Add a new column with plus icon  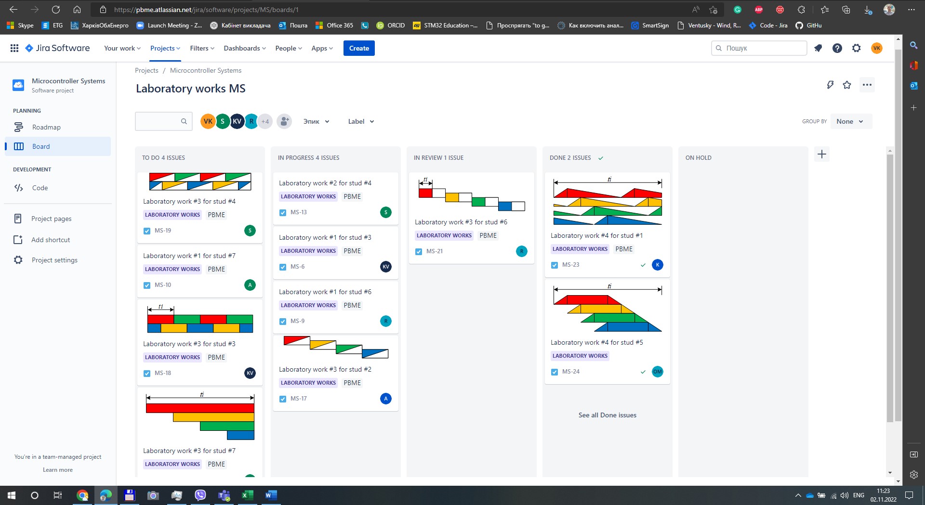point(822,155)
